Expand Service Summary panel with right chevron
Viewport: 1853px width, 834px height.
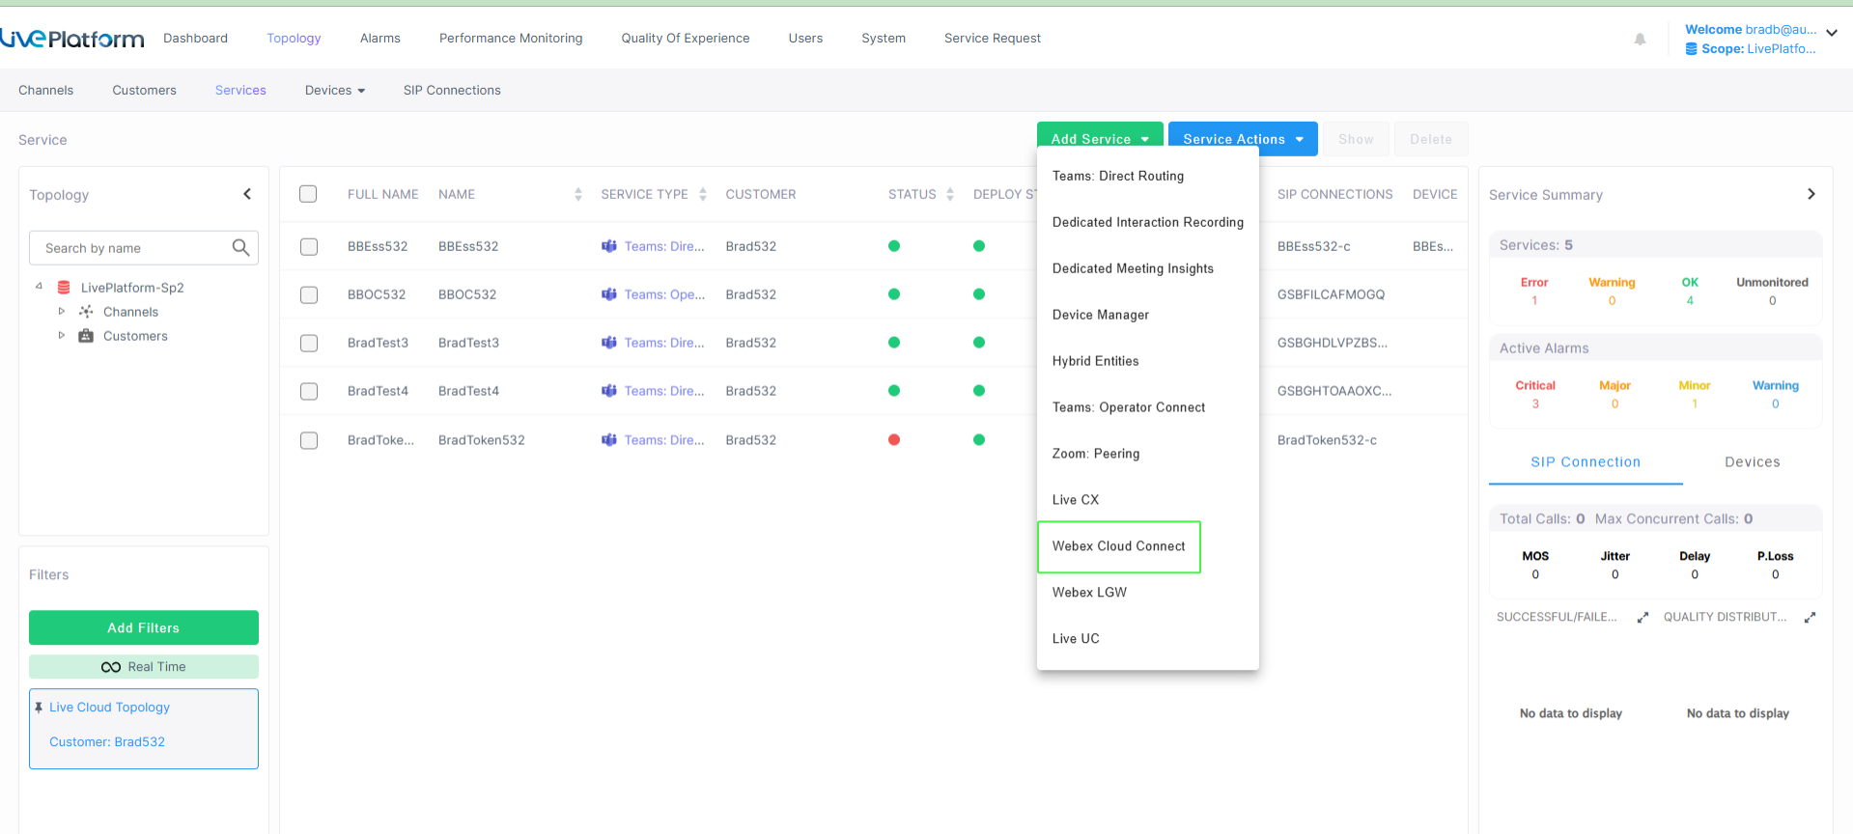1811,194
